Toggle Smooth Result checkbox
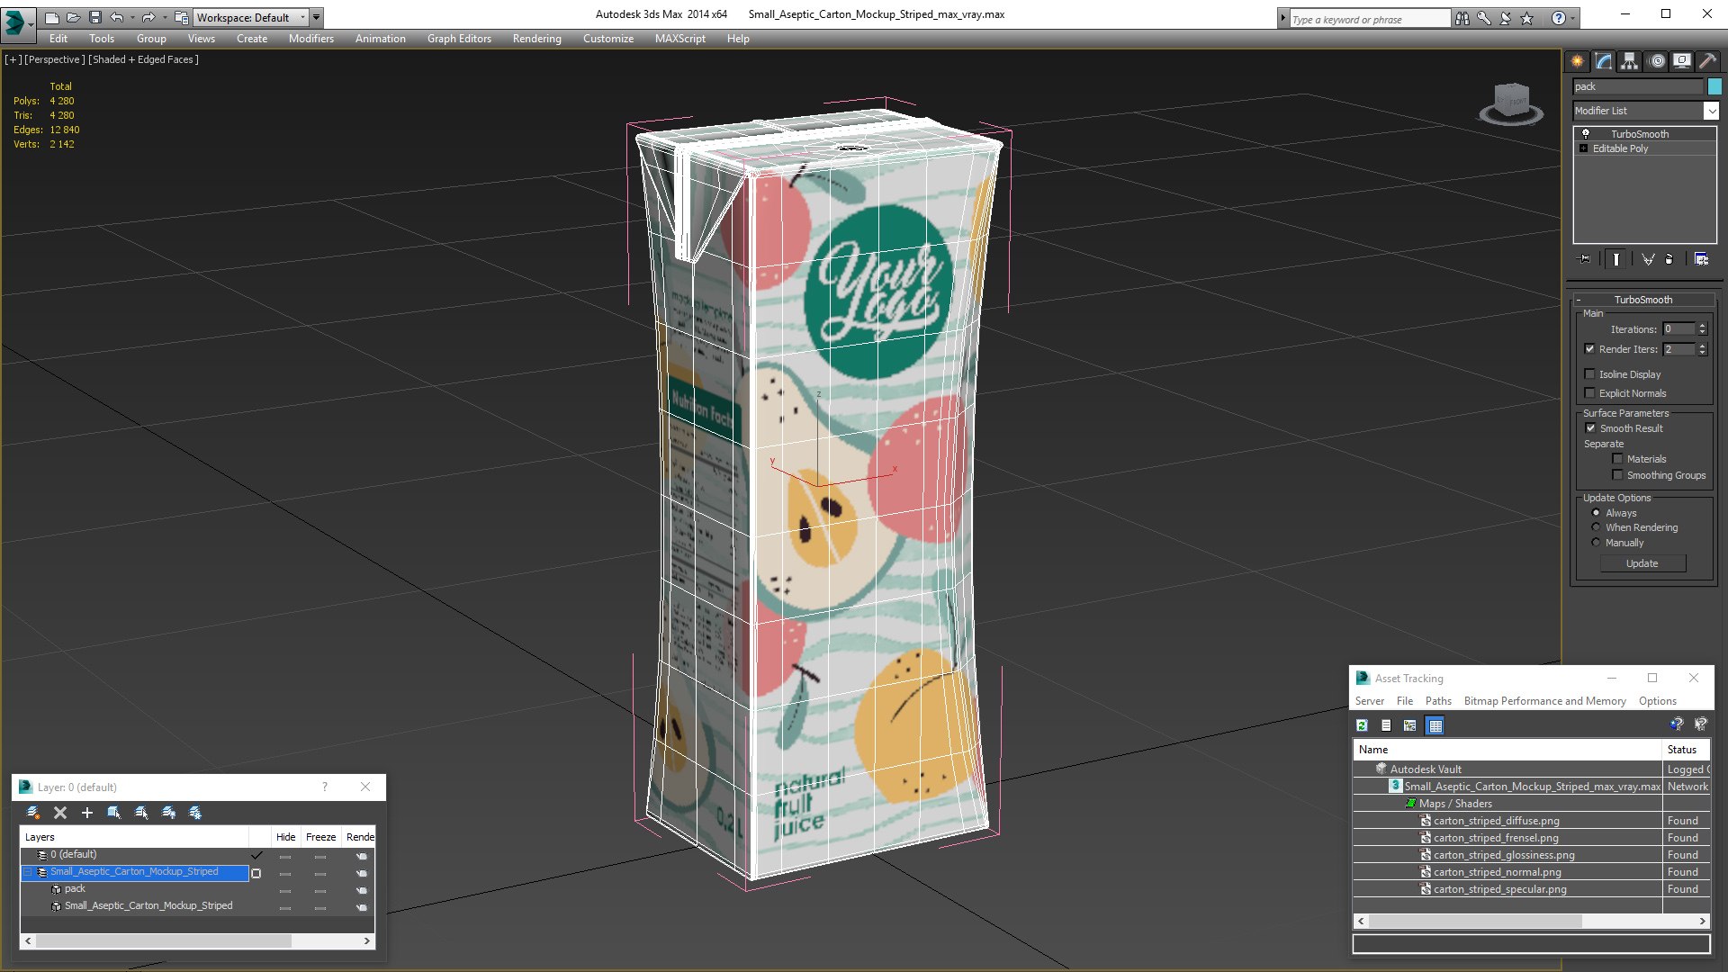 click(1590, 428)
